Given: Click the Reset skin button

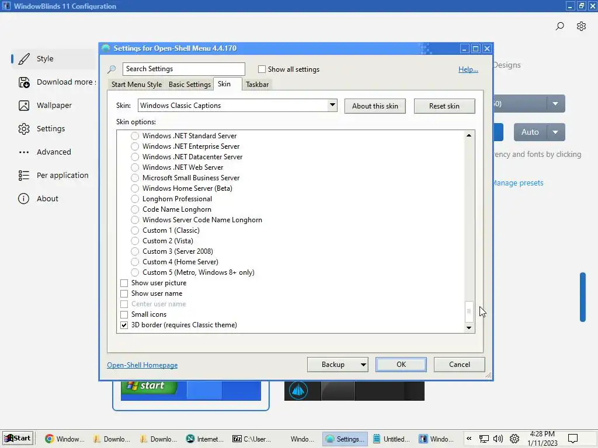Looking at the screenshot, I should [x=444, y=106].
